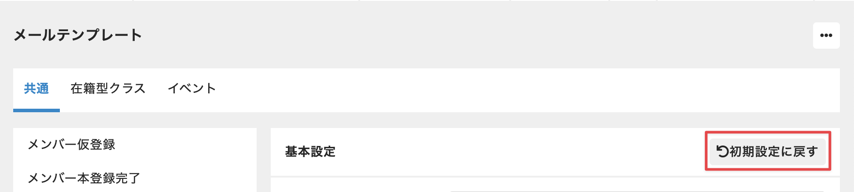The image size is (854, 192).
Task: Click the メールテンプレート page title
Action: pyautogui.click(x=78, y=35)
